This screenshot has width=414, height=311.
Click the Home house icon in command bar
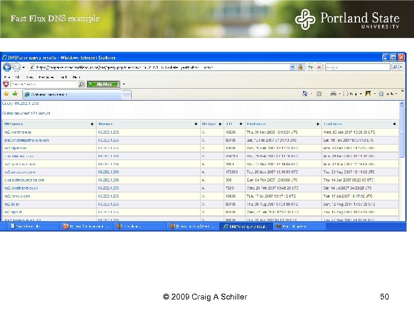pyautogui.click(x=305, y=94)
